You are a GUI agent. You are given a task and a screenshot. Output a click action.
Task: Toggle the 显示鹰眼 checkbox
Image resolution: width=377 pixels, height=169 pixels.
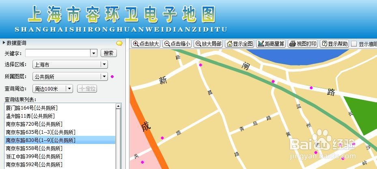tap(354, 44)
